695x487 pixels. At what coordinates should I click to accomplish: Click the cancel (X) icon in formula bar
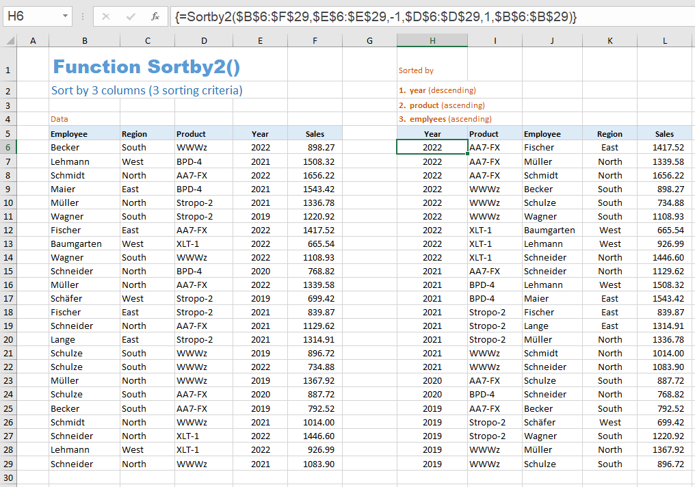tap(105, 17)
